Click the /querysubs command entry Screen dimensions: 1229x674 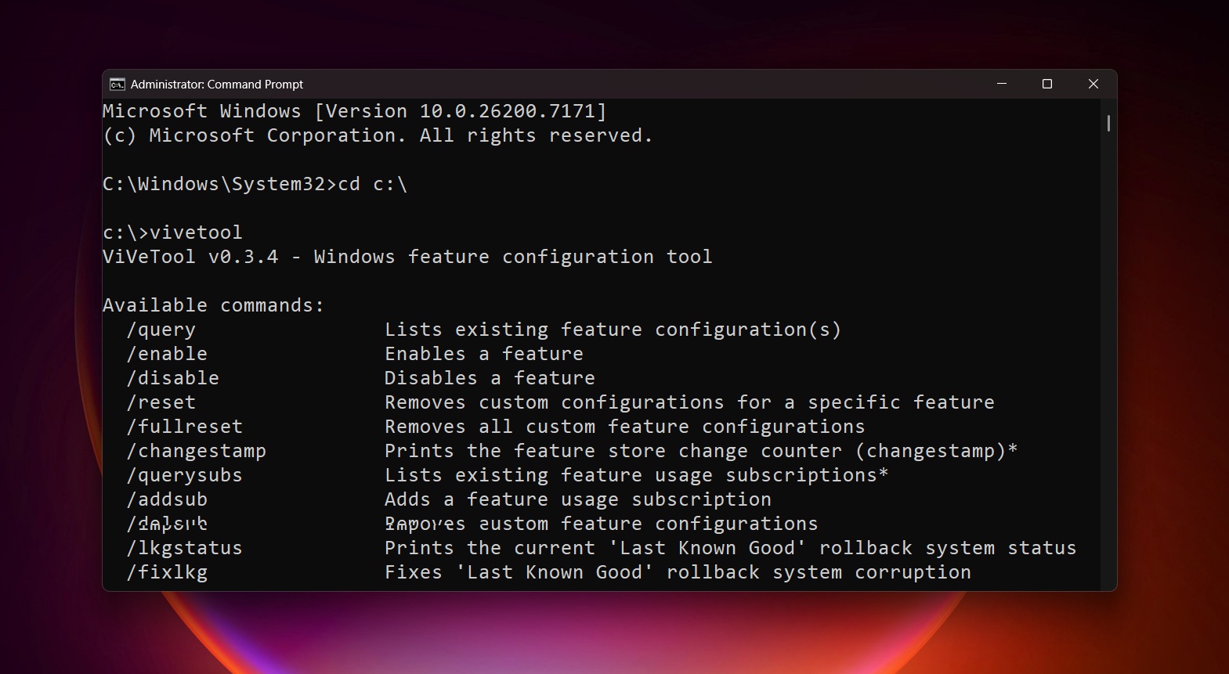click(x=185, y=476)
